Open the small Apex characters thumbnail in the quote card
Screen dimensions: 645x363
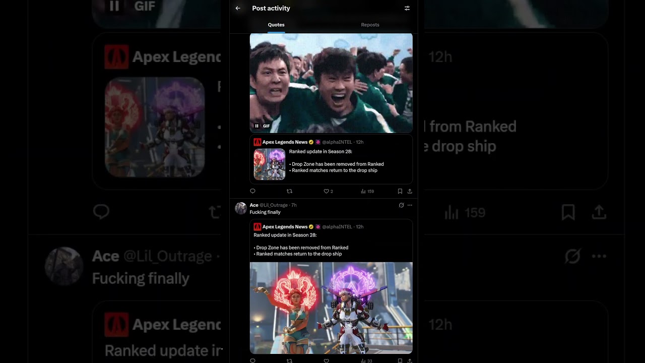pos(270,164)
